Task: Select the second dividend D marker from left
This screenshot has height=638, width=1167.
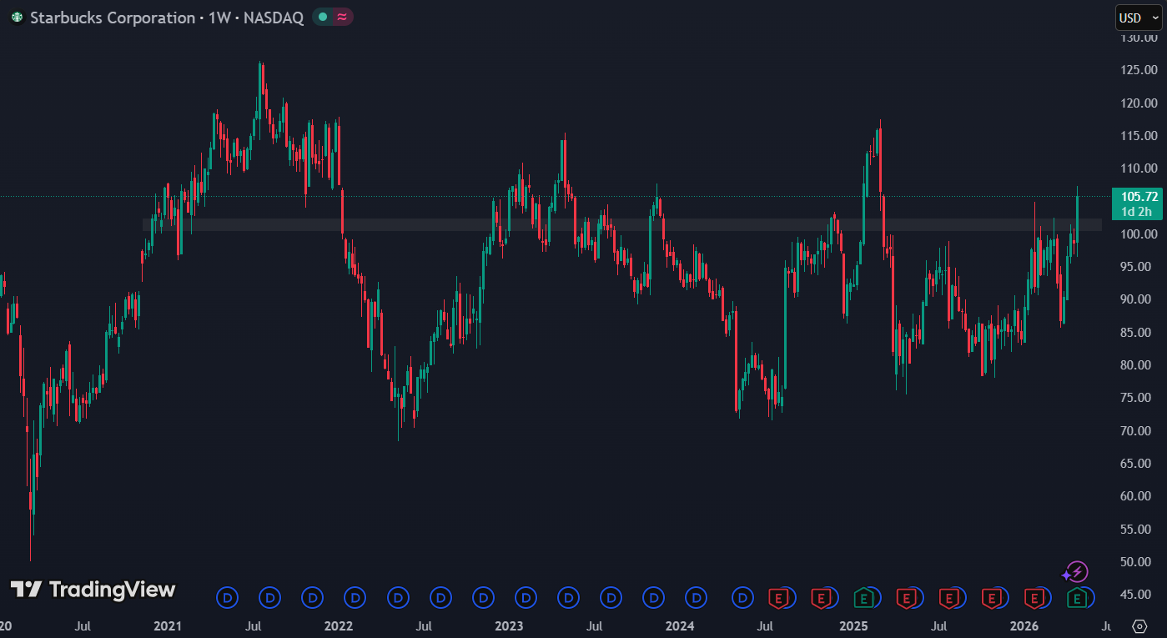Action: 269,597
